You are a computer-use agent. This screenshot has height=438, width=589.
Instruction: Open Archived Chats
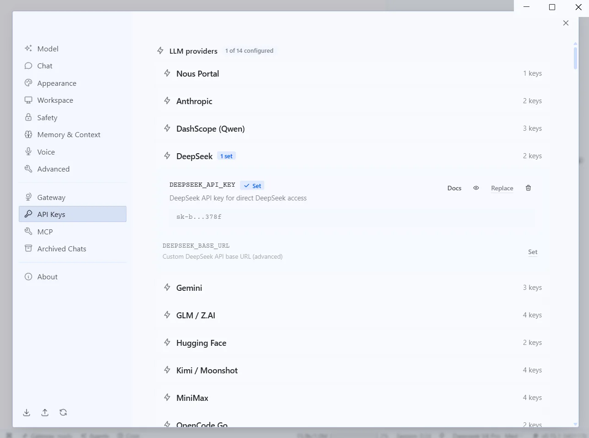point(72,249)
